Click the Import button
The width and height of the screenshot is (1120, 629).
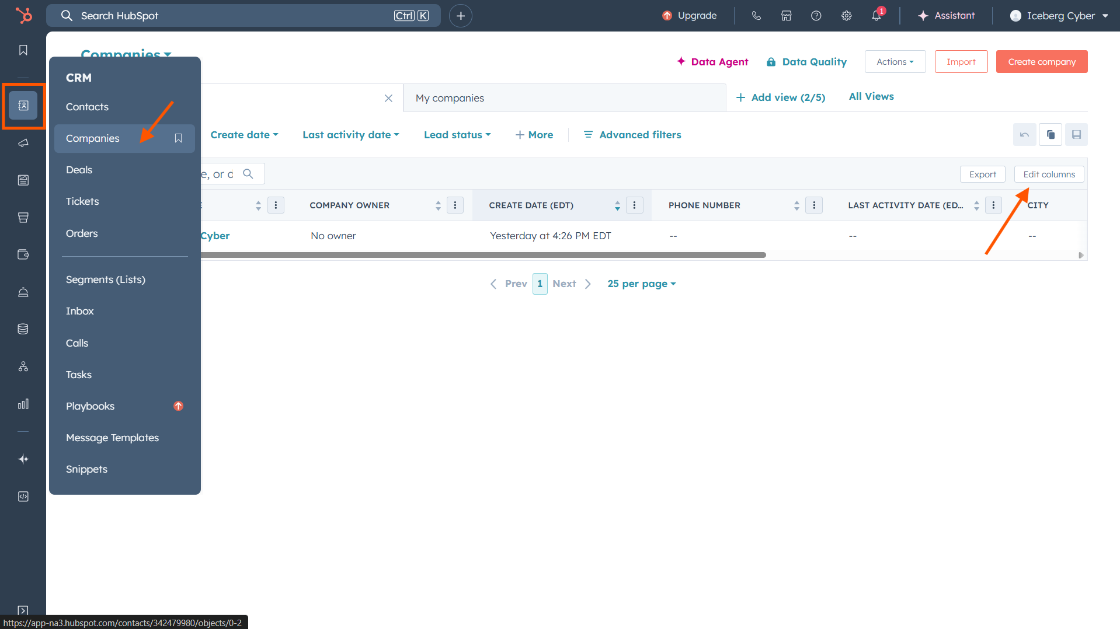pyautogui.click(x=961, y=62)
